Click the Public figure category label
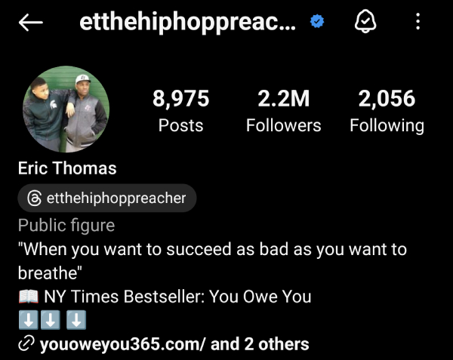Screen dimensions: 453x360 [x=66, y=225]
